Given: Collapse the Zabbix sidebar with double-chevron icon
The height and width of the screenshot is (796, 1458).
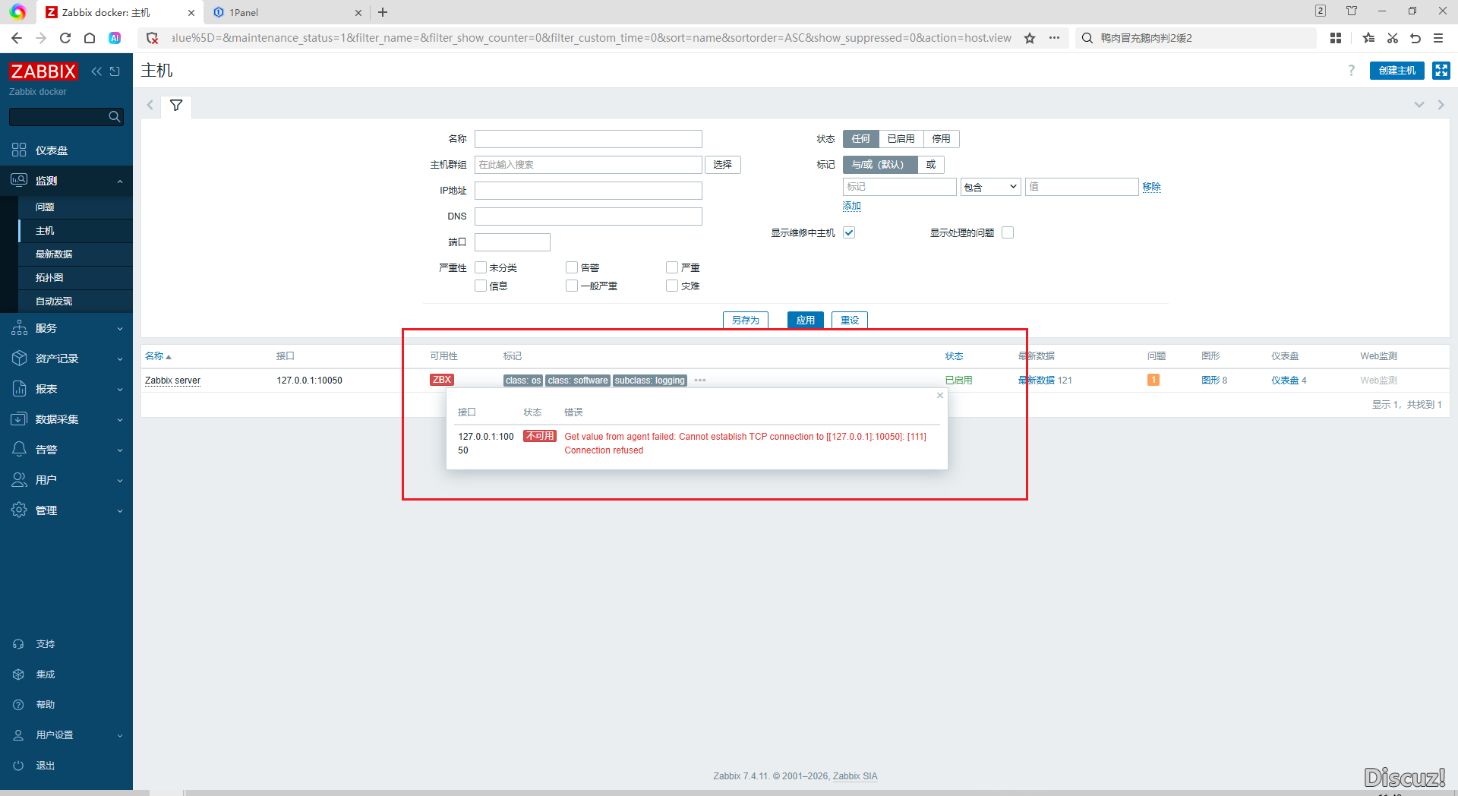Looking at the screenshot, I should click(x=96, y=71).
